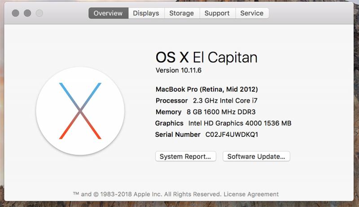Click the OS X El Capitan title

tap(206, 57)
